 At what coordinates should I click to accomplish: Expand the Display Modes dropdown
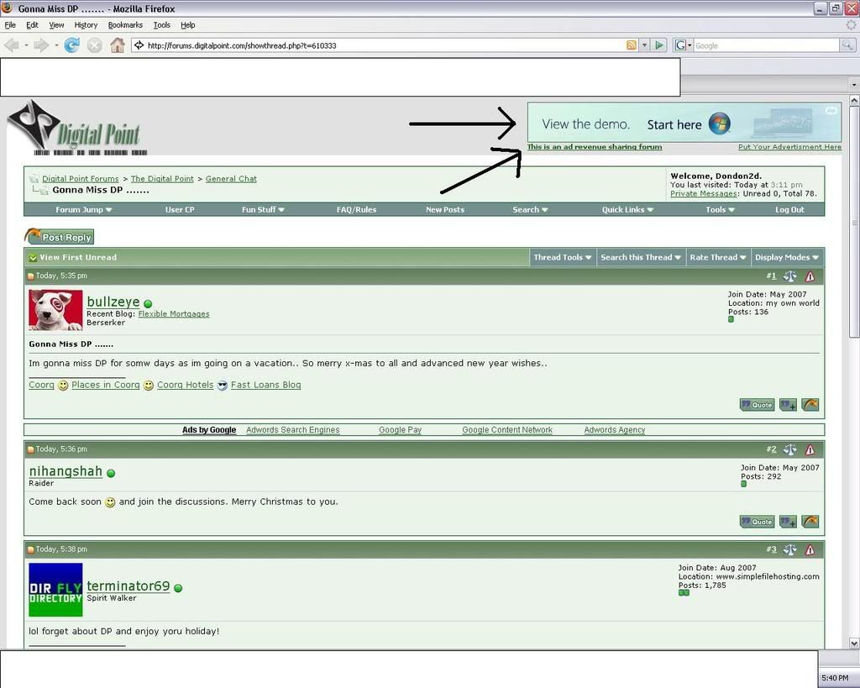786,258
